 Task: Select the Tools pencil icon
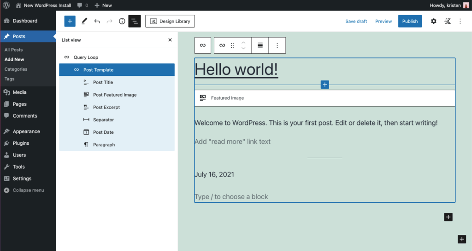tap(84, 21)
